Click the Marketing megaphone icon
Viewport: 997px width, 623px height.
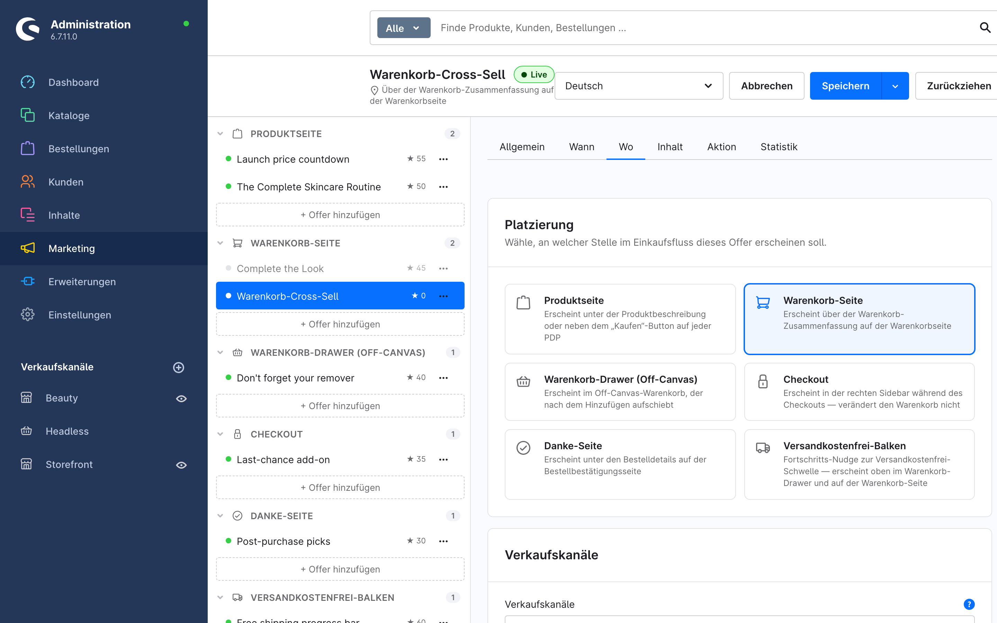pyautogui.click(x=28, y=248)
